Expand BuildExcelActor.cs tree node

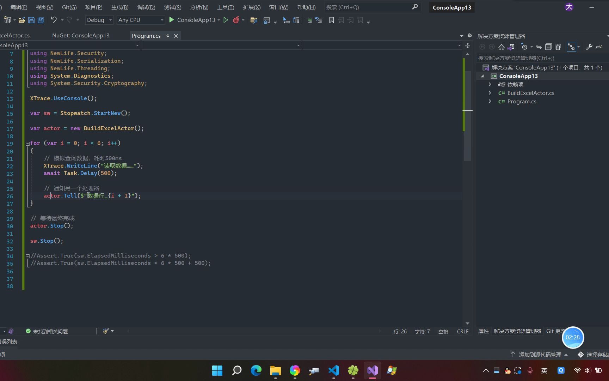pos(490,93)
